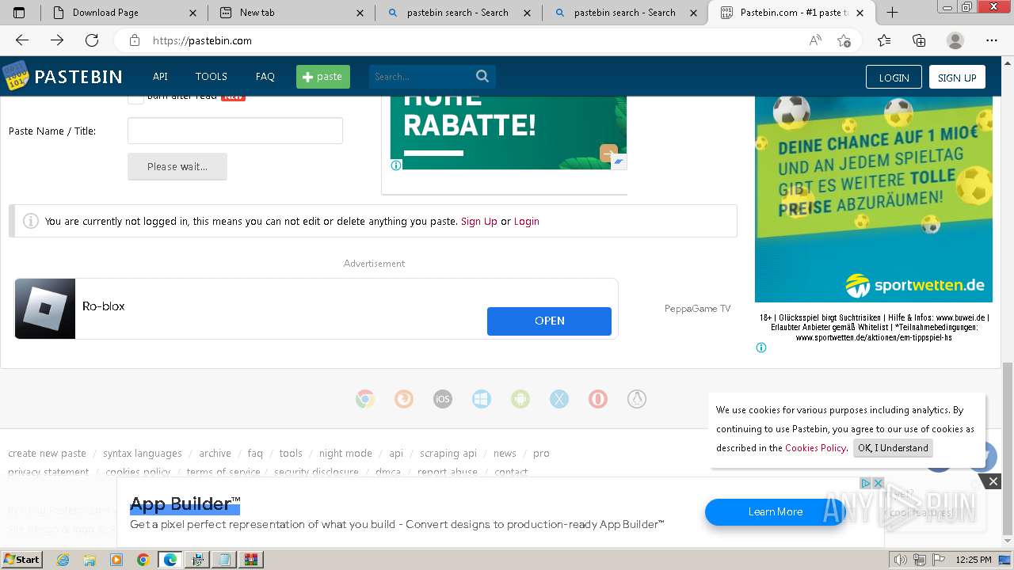Switch to the New tab browser tab

[x=292, y=13]
